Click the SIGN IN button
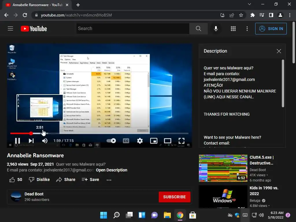296x222 pixels. 271,29
